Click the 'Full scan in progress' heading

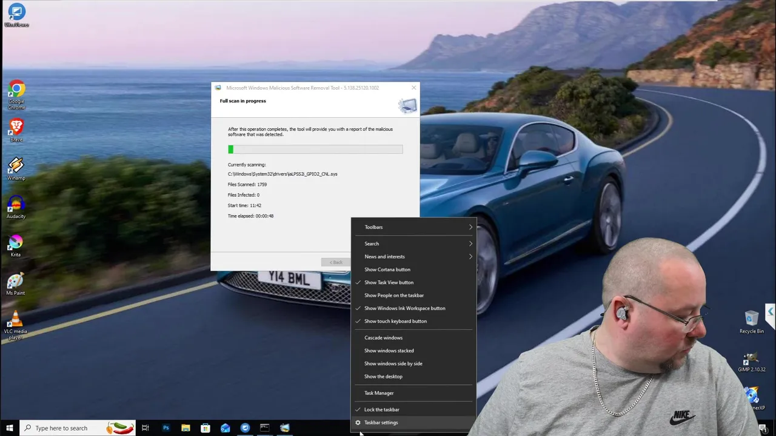[242, 101]
